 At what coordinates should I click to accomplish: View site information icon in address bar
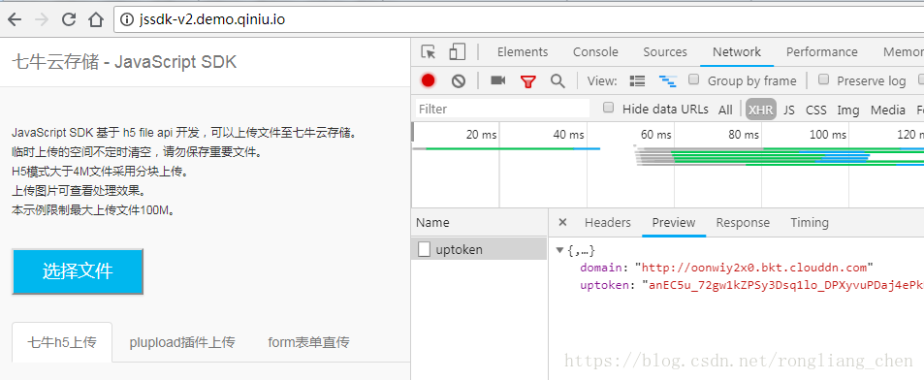pyautogui.click(x=126, y=19)
